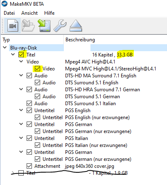Uncheck the Mpeg4 MVC Video checkbox
Image resolution: width=167 pixels, height=185 pixels.
point(37,68)
